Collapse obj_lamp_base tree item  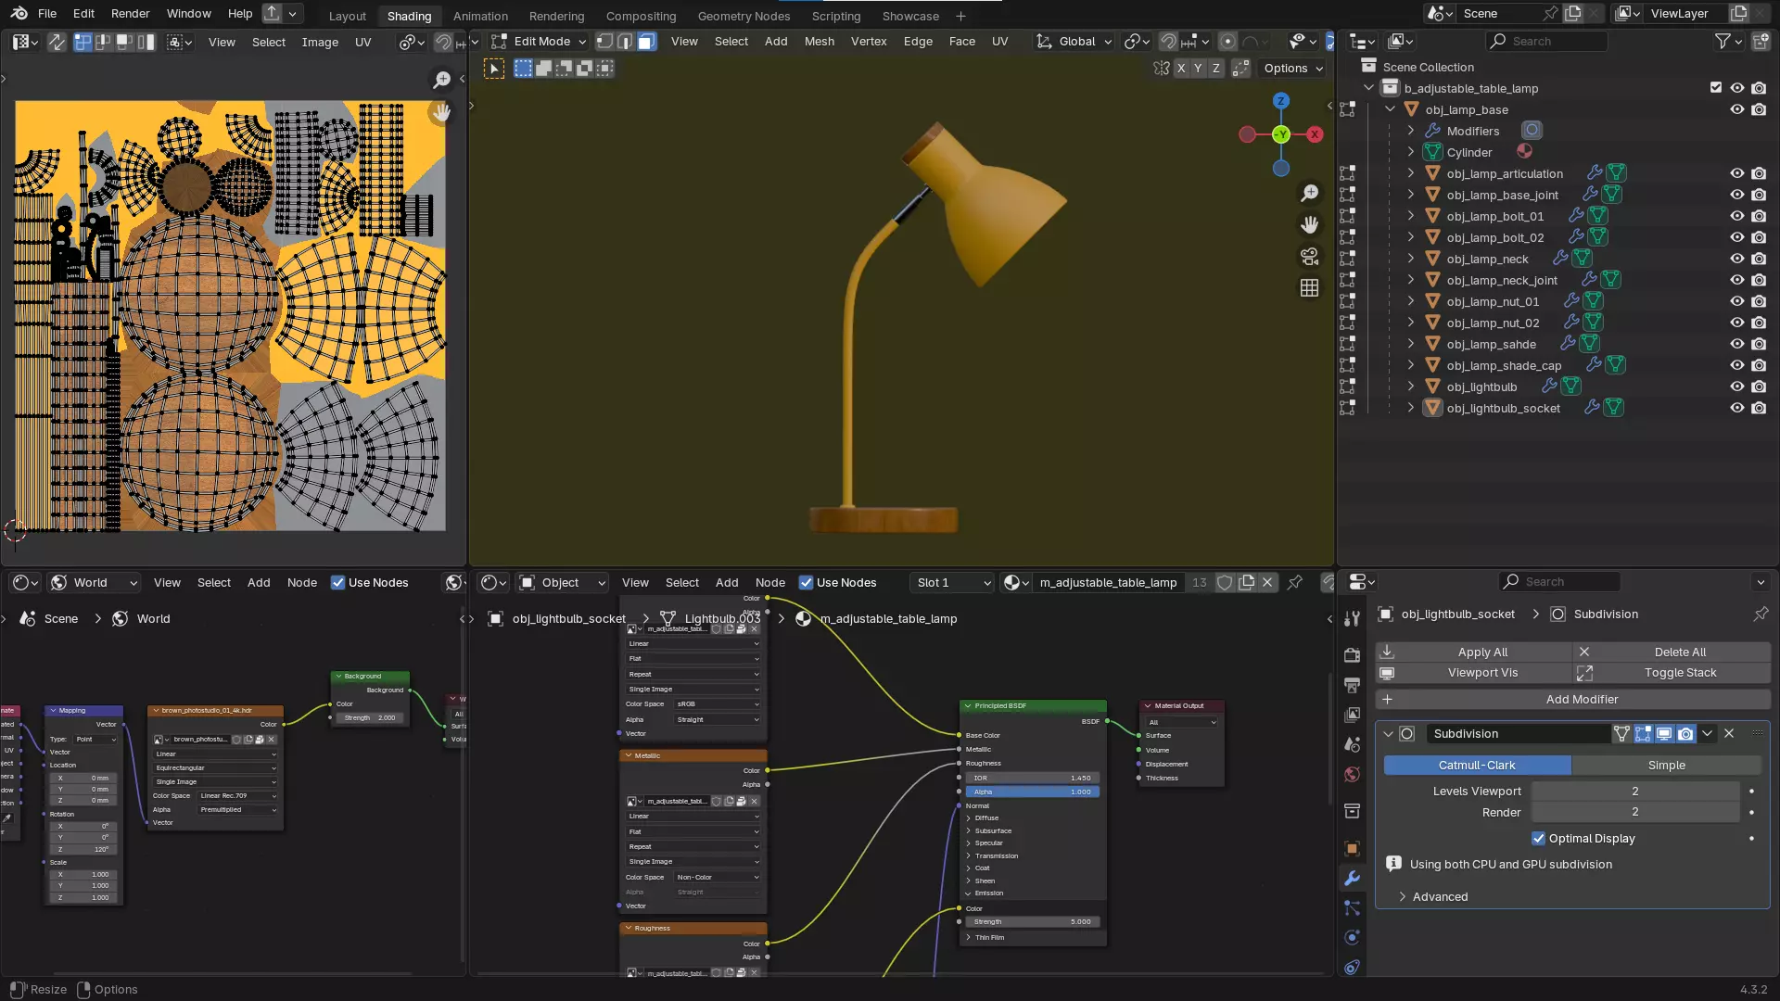tap(1390, 109)
